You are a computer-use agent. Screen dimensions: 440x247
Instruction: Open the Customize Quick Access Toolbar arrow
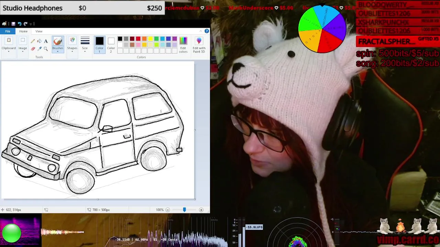31,24
